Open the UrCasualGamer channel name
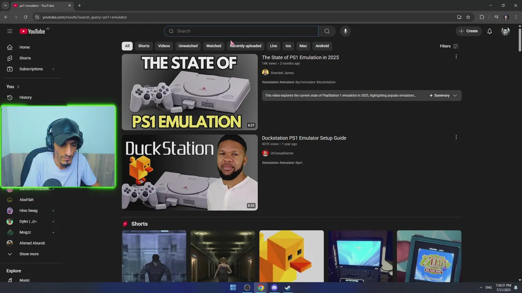 coord(282,153)
